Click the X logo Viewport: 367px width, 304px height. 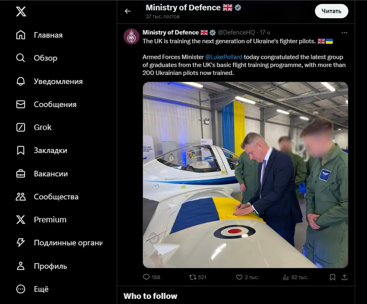[21, 12]
